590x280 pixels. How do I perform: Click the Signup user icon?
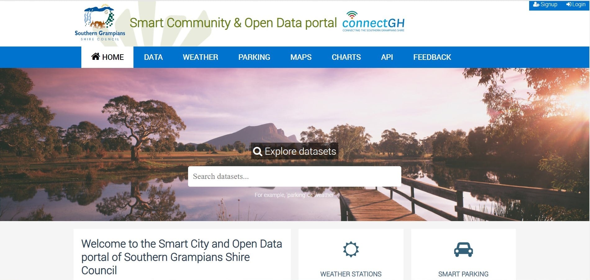coord(536,5)
